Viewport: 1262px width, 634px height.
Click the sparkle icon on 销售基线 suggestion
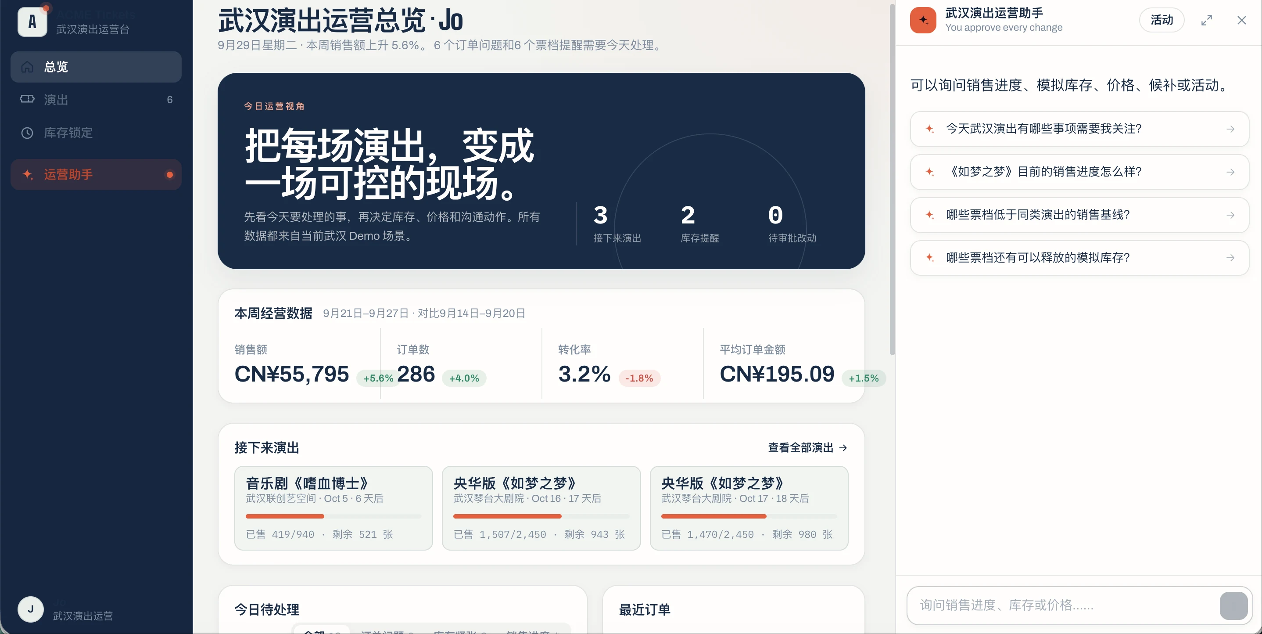[929, 215]
